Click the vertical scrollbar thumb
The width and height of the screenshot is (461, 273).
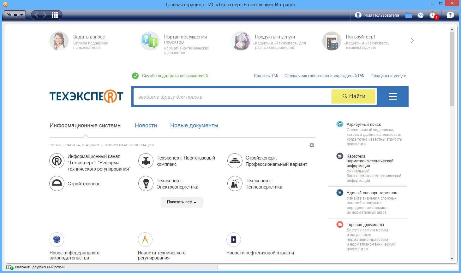[452, 69]
